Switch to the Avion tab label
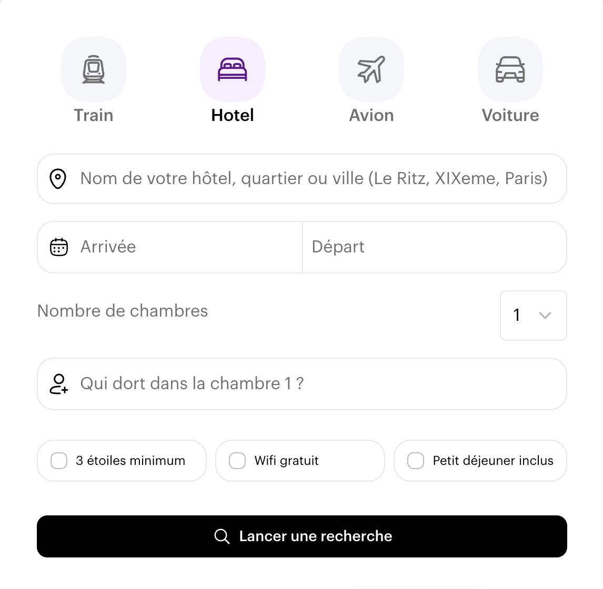This screenshot has width=603, height=589. [371, 115]
